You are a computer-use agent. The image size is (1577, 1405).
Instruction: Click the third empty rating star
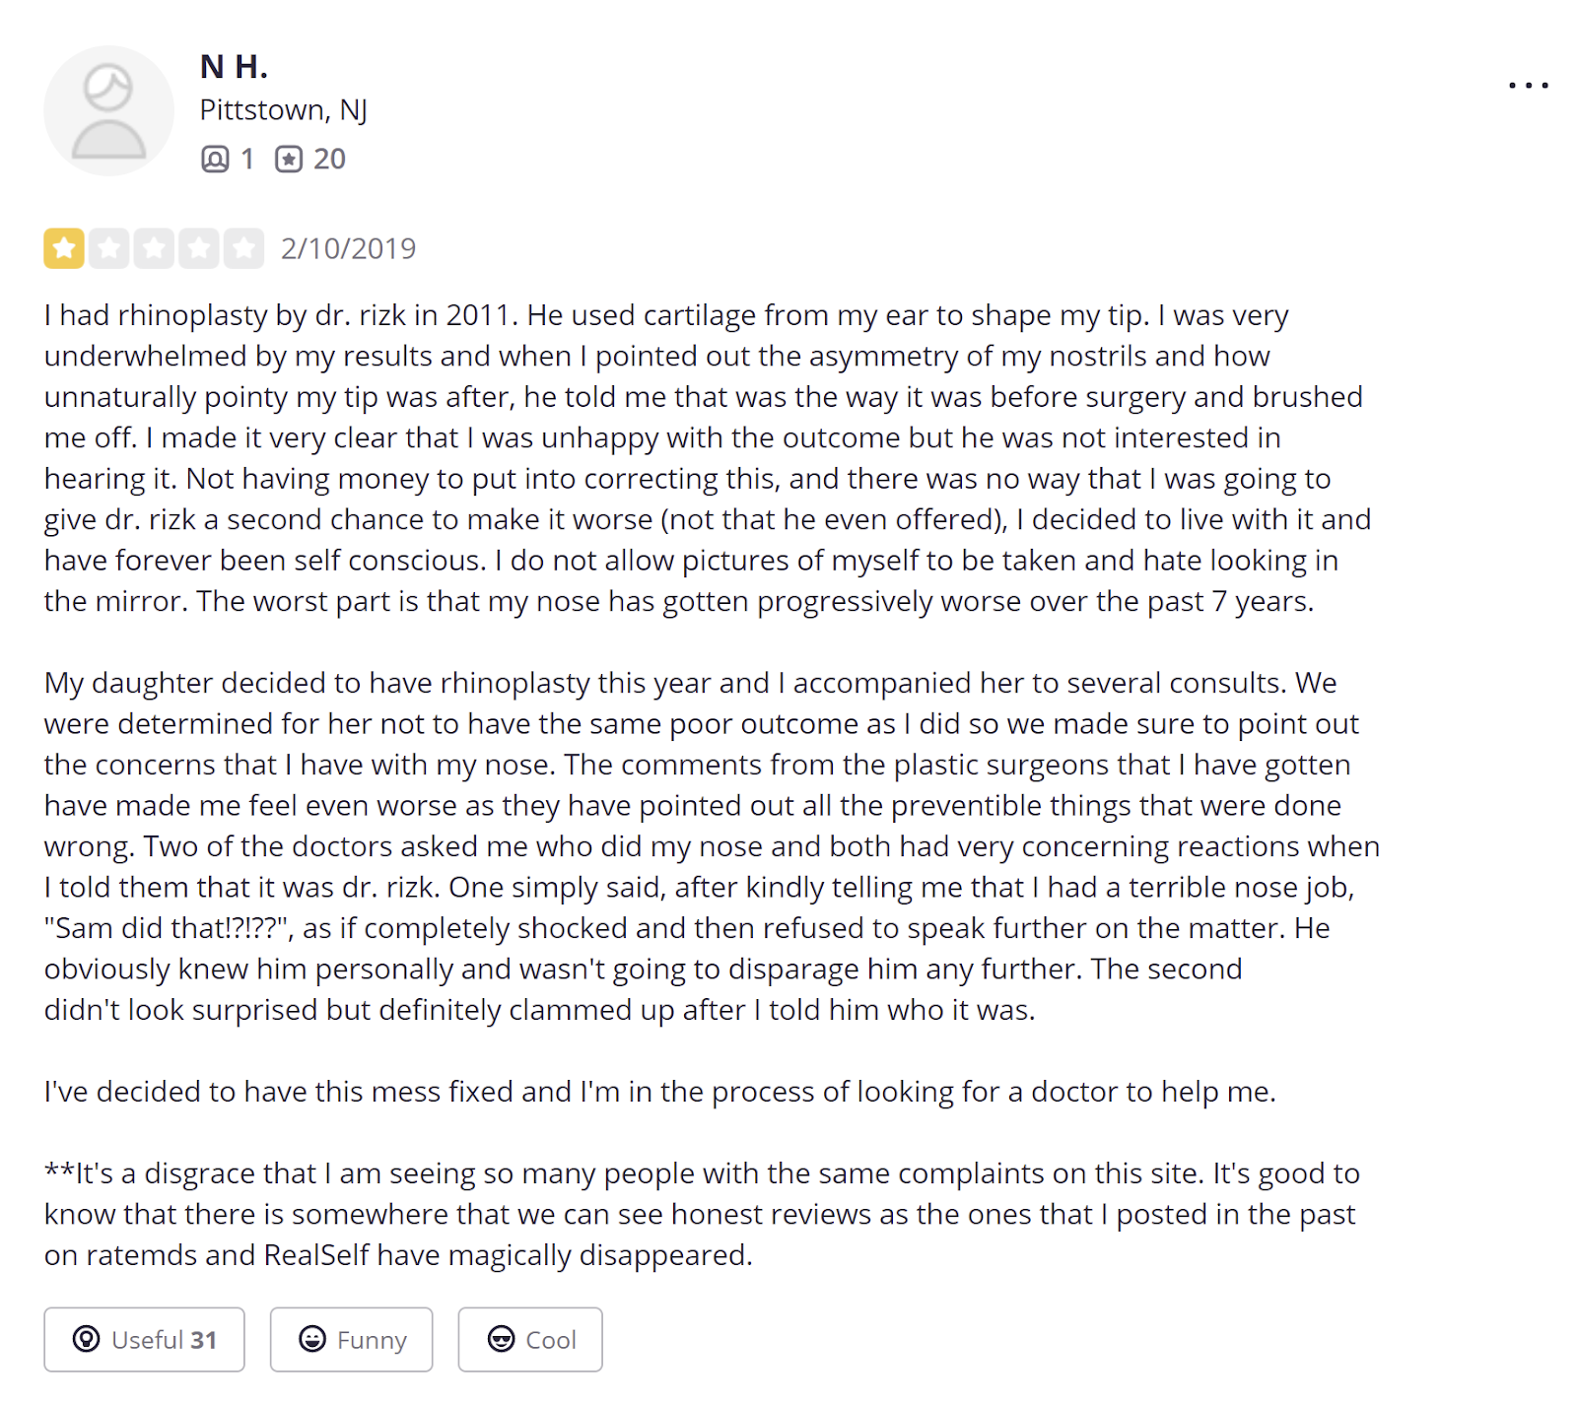154,248
